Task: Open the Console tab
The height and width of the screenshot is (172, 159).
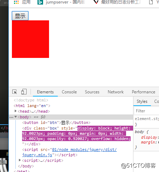Action: point(69,92)
